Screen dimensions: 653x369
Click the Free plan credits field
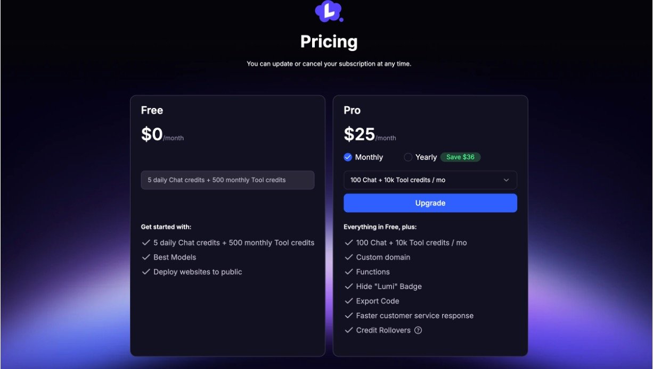[x=227, y=180]
